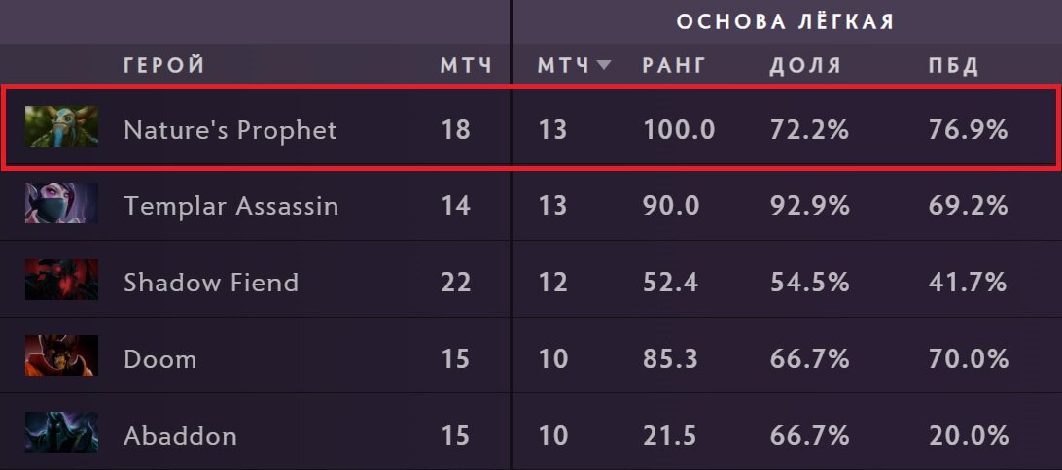Open Nature's Prophet hero name
The width and height of the screenshot is (1062, 470).
click(x=230, y=130)
